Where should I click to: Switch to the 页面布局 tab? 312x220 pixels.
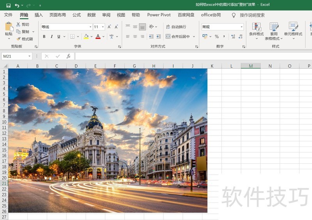[57, 15]
